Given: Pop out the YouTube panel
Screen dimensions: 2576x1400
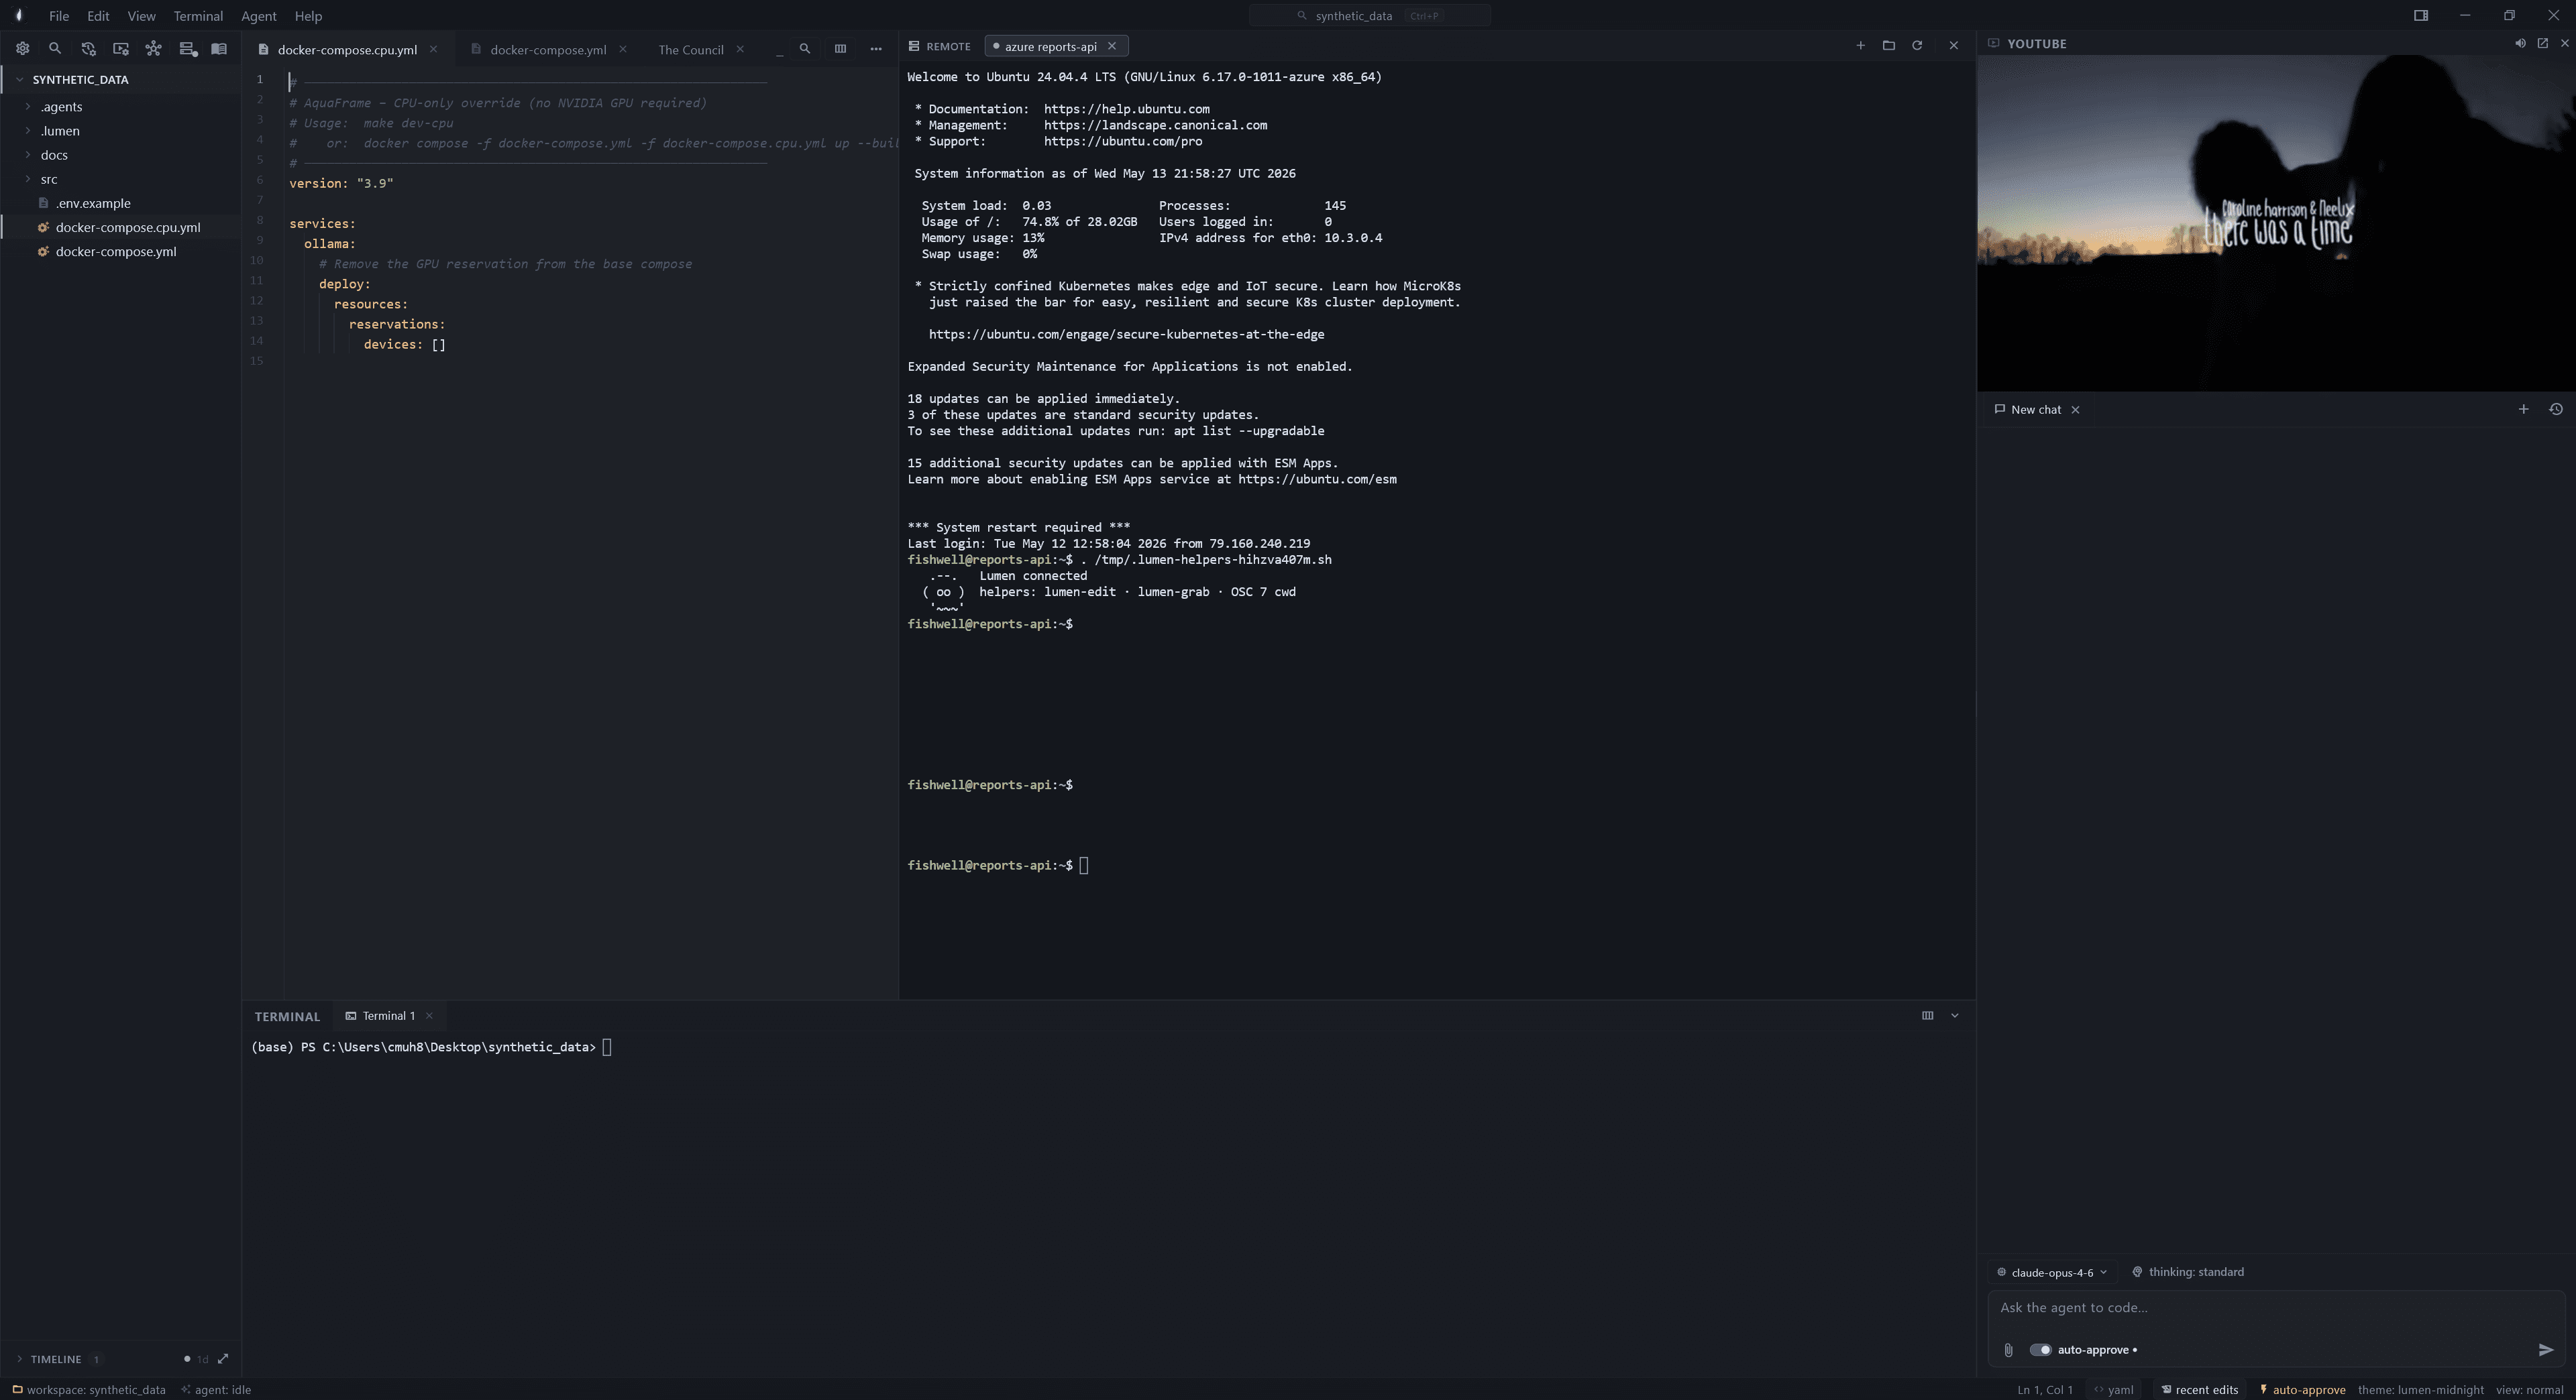Looking at the screenshot, I should click(x=2543, y=43).
